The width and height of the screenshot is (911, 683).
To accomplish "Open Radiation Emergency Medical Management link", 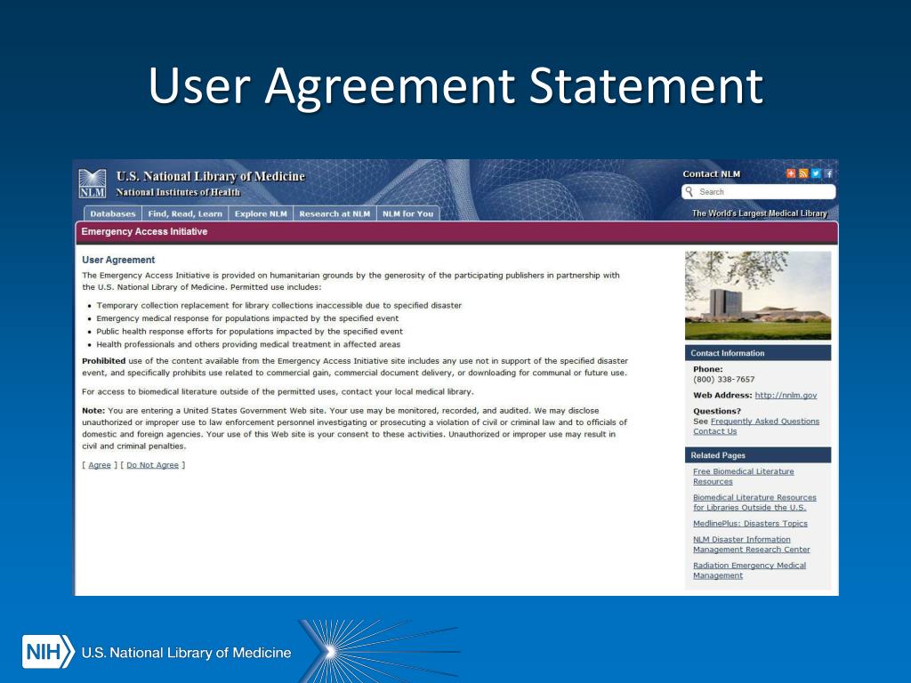I will coord(749,570).
